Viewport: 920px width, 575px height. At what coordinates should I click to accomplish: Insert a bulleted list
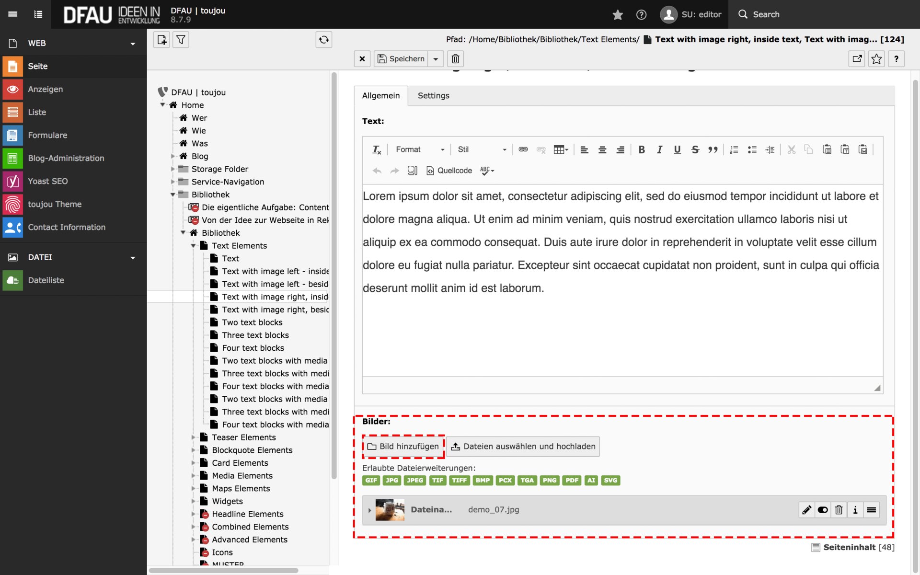coord(752,149)
